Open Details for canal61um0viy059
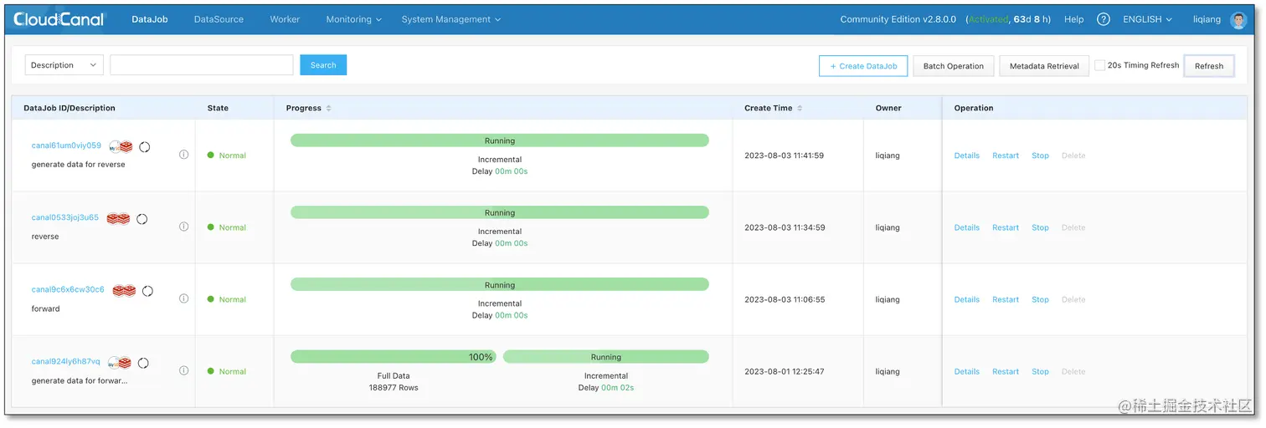 tap(967, 155)
